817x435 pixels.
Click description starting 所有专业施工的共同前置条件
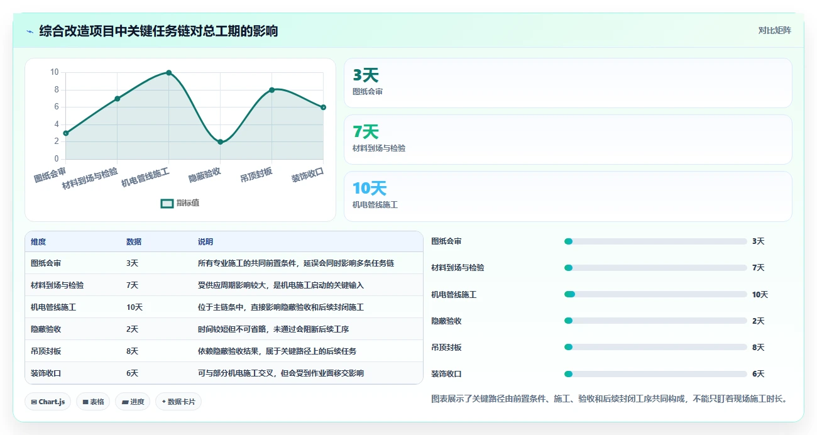(296, 263)
